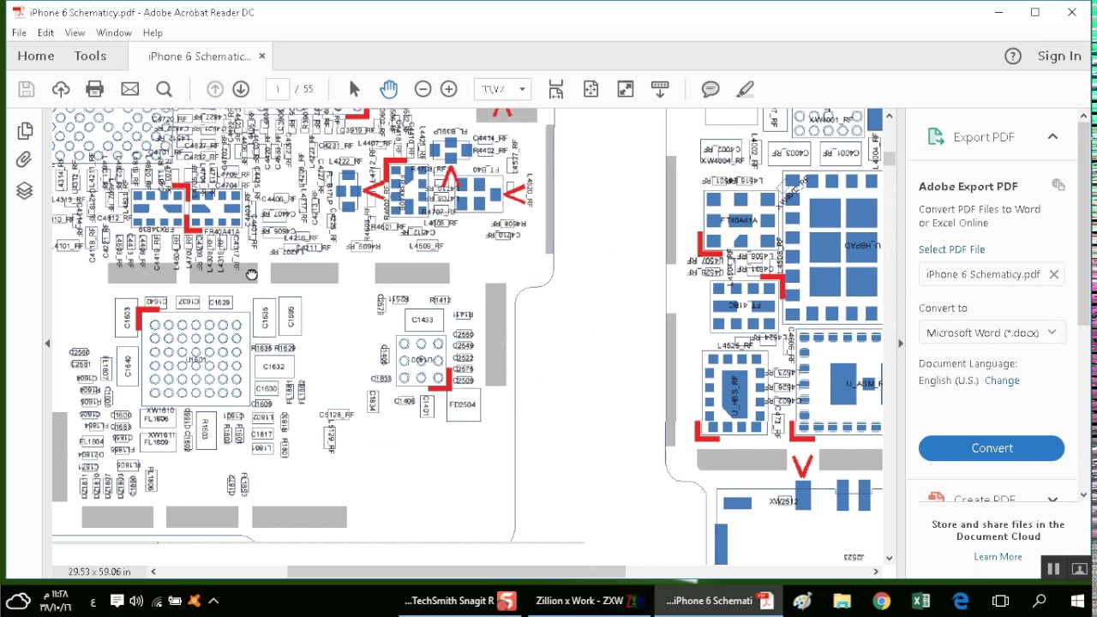The width and height of the screenshot is (1097, 617).
Task: Select the iPhone 6 Schematic document tab
Action: click(199, 57)
